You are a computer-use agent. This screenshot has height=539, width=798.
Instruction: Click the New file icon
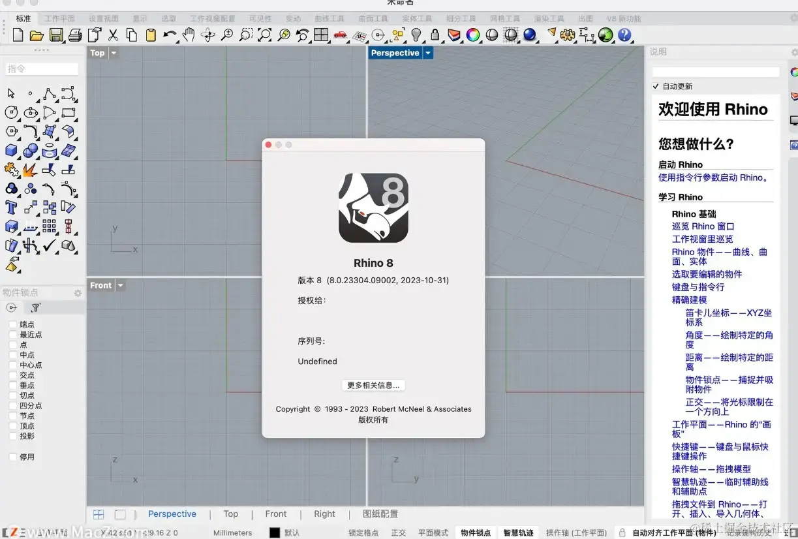point(18,35)
